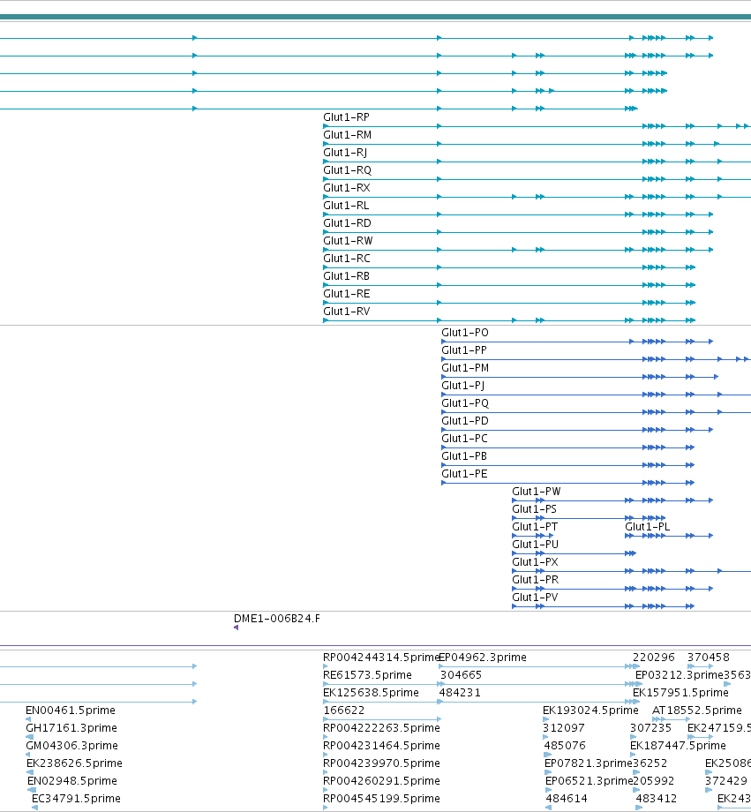Click the DME1-006B24.F feature label
Image resolution: width=751 pixels, height=812 pixels.
coord(276,619)
